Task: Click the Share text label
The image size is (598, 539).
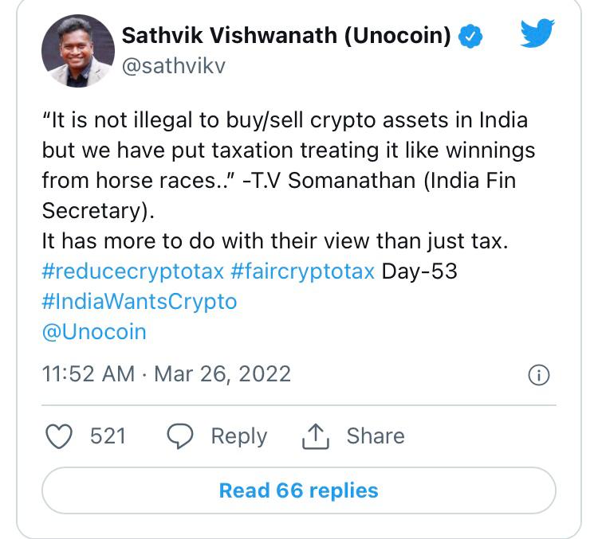Action: coord(375,436)
